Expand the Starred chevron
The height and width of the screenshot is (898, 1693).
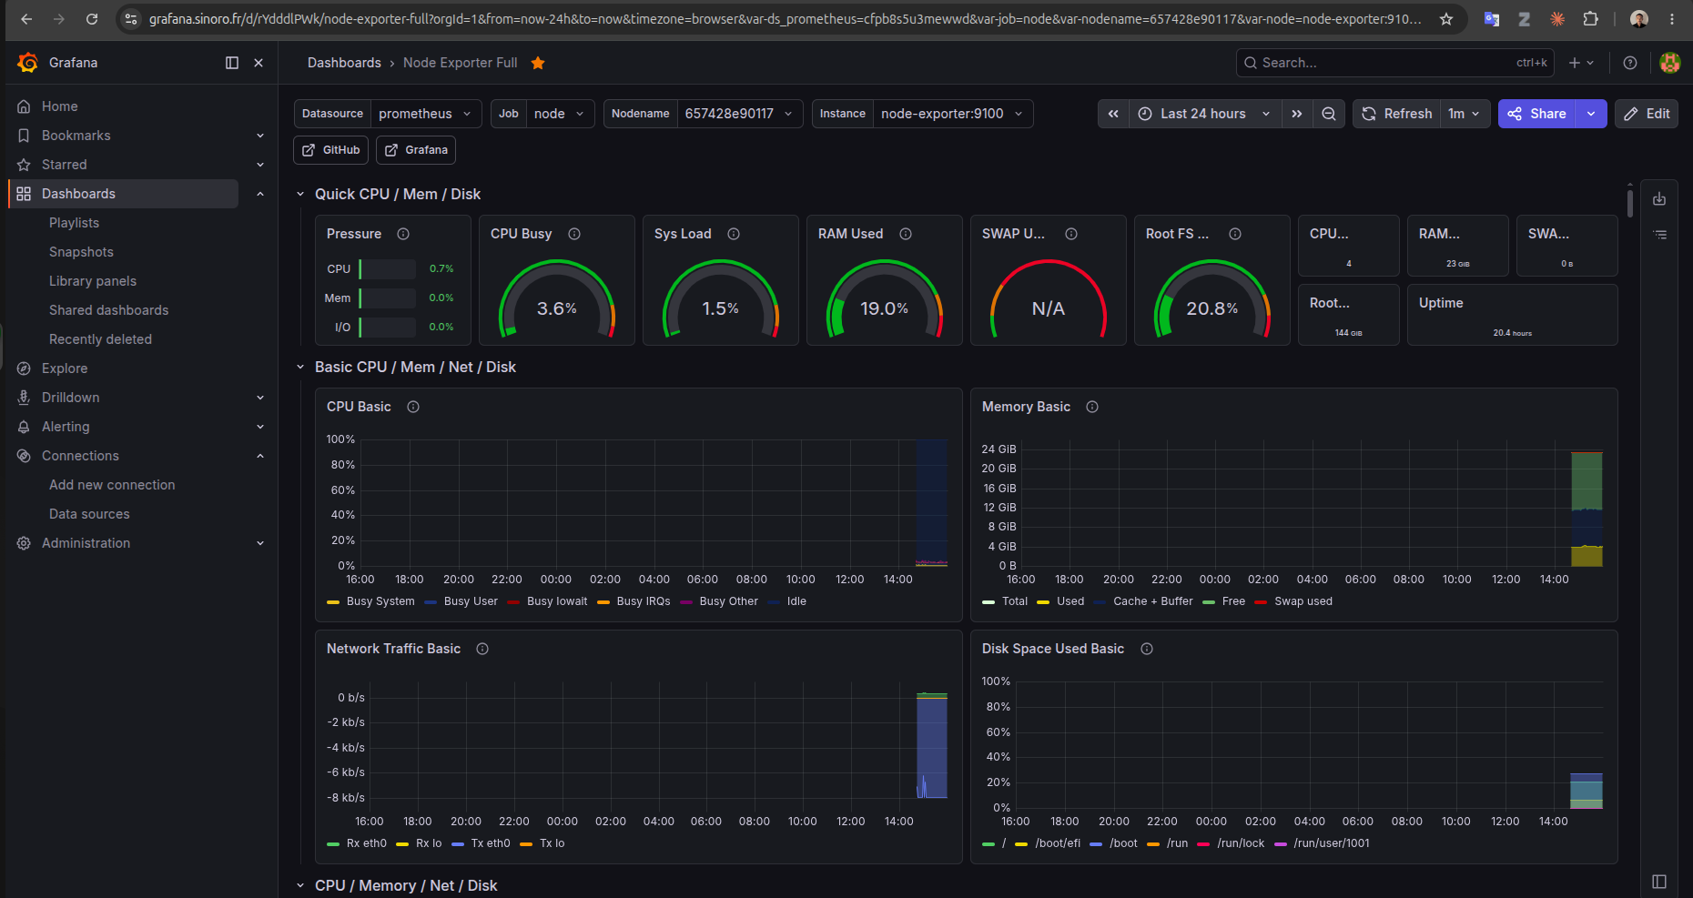click(260, 165)
